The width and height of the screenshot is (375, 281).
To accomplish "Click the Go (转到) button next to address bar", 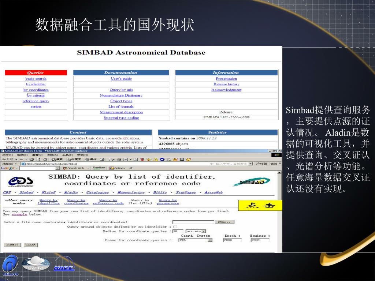I will click(261, 164).
